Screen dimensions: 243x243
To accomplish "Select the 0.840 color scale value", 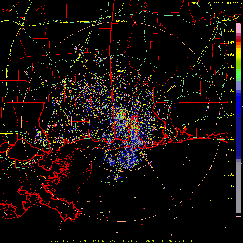I will 229,66.
